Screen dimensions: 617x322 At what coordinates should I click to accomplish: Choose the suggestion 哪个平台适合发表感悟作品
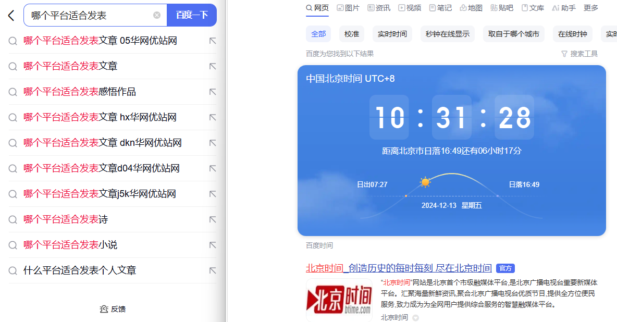coord(80,92)
